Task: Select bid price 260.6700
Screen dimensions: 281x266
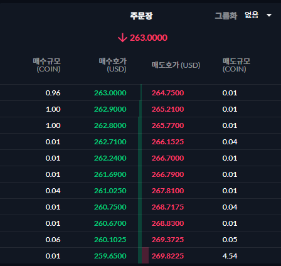Action: tap(110, 223)
